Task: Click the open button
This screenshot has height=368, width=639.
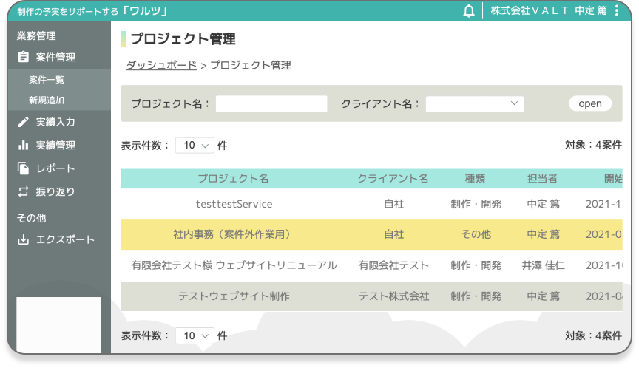Action: pyautogui.click(x=590, y=104)
